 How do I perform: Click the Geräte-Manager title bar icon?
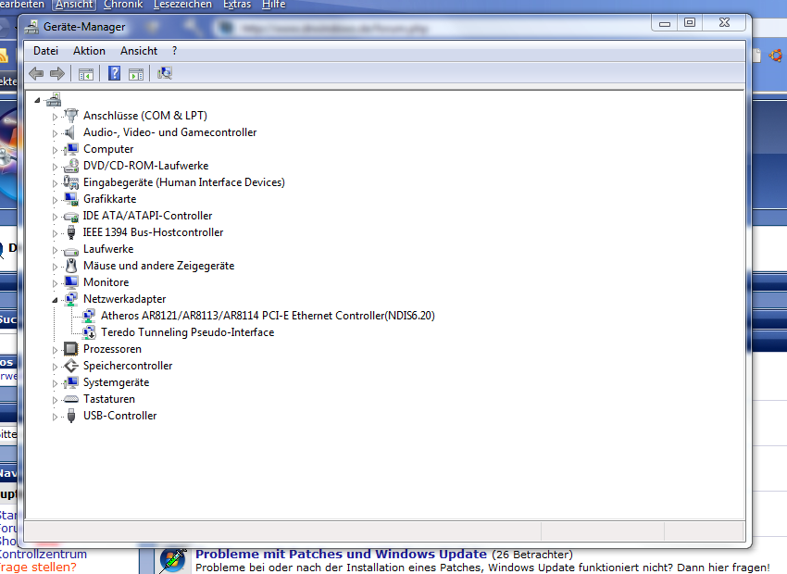pos(31,27)
